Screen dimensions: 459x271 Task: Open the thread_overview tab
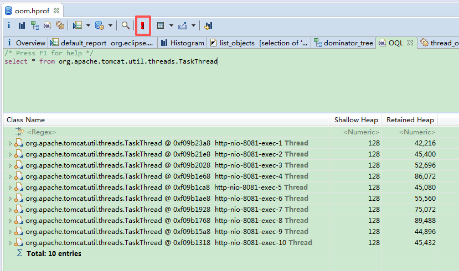[439, 43]
